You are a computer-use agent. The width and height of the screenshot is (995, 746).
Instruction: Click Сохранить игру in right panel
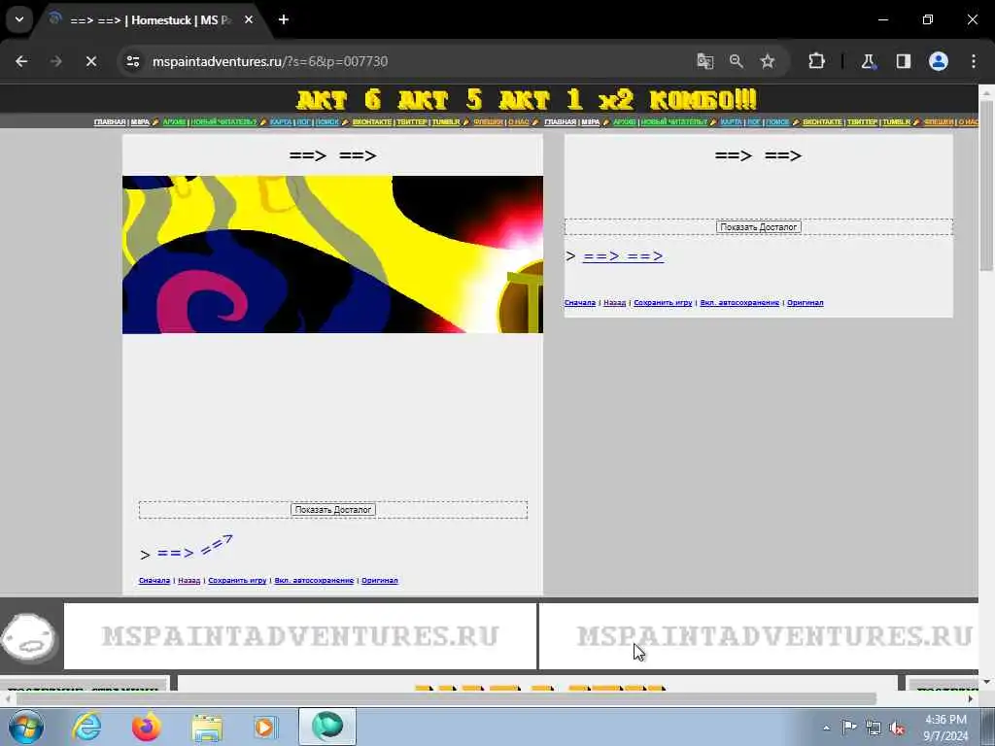pyautogui.click(x=663, y=303)
